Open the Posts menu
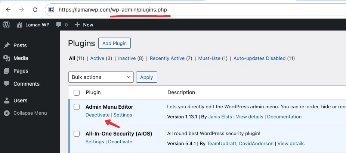This screenshot has width=346, height=153. point(20,45)
